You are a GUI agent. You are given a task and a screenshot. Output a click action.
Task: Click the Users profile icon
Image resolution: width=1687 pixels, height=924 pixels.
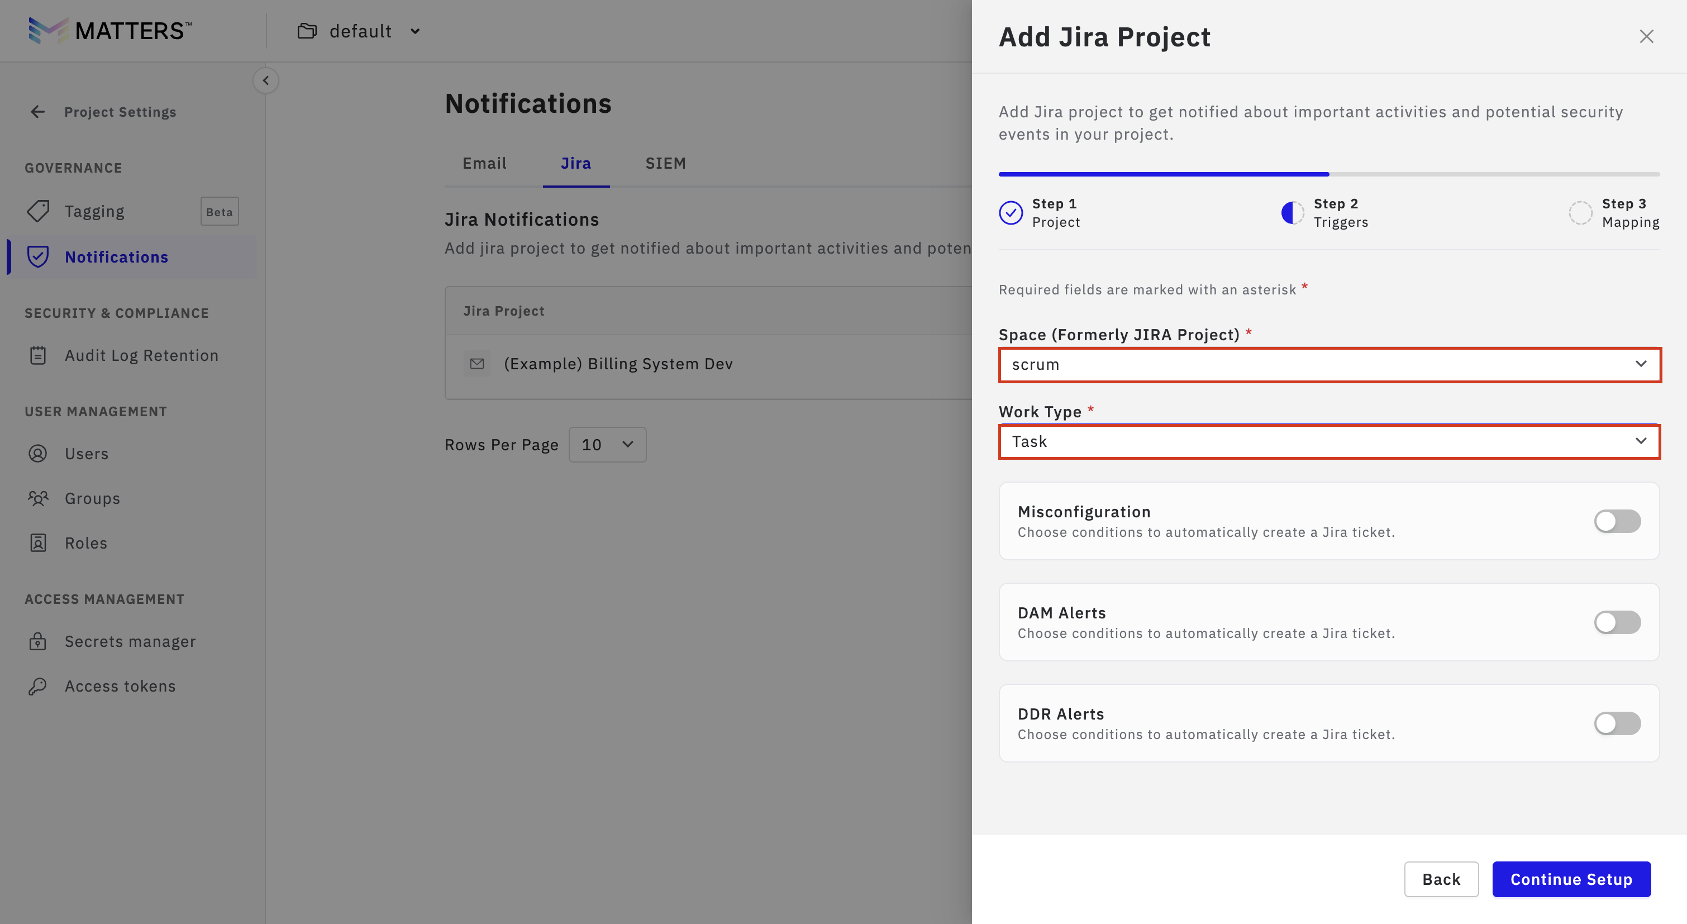(38, 453)
